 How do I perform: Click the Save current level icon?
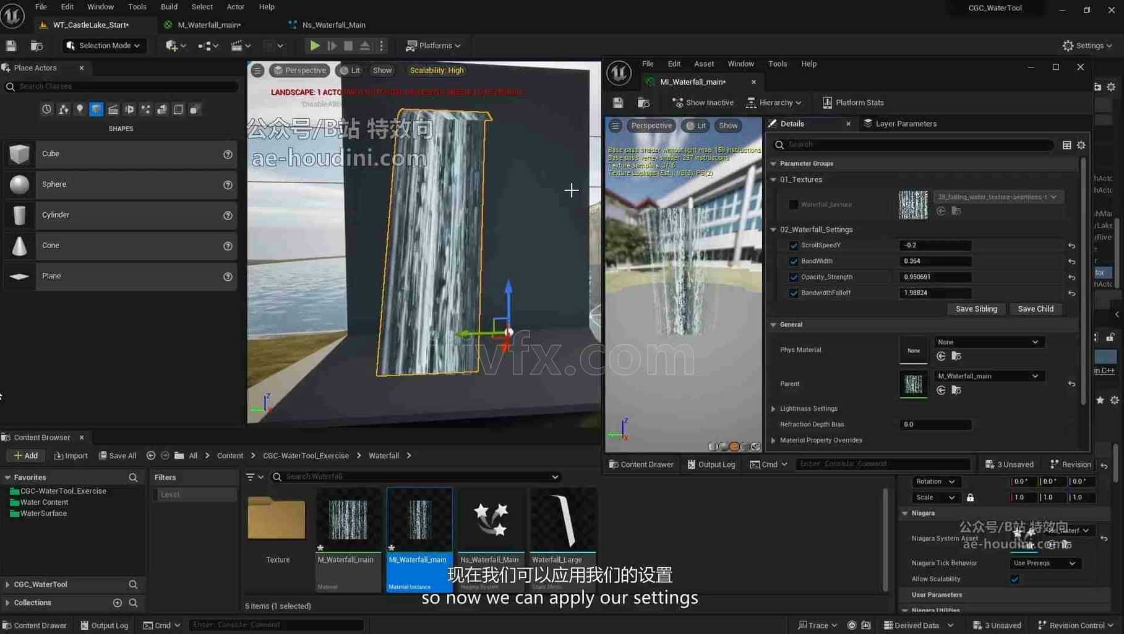[11, 45]
